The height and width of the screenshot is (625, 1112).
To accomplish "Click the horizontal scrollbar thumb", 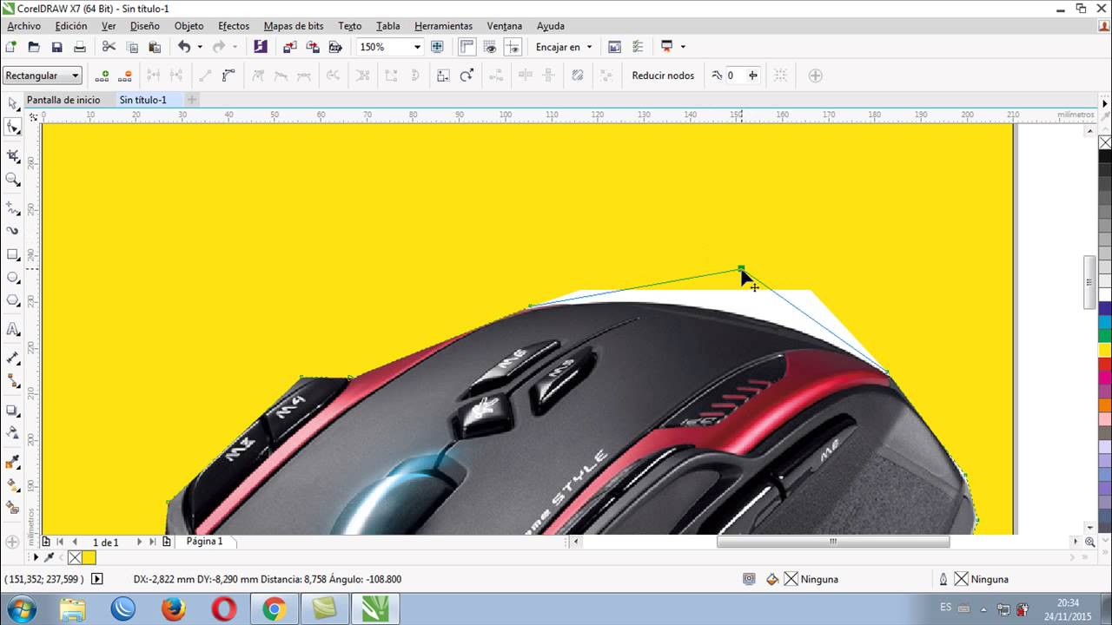I will 833,541.
